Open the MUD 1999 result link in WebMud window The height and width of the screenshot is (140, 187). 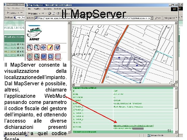point(10,48)
